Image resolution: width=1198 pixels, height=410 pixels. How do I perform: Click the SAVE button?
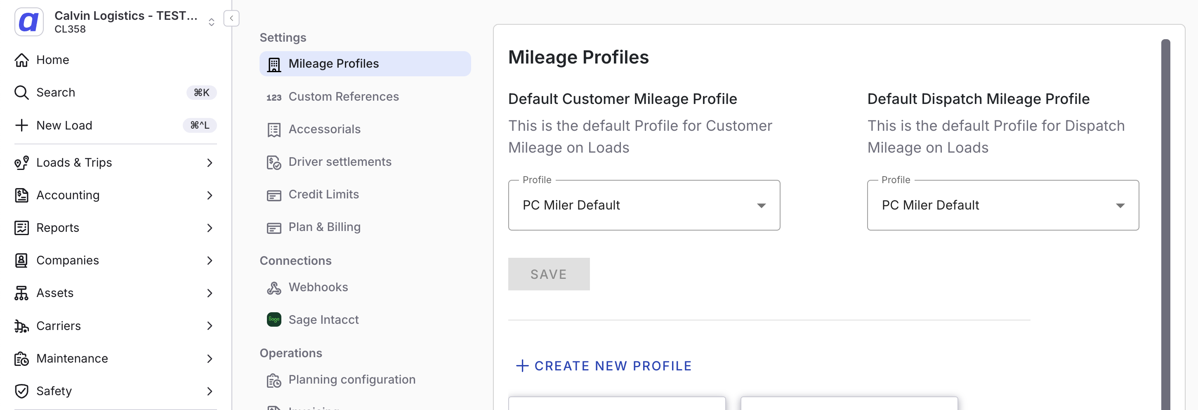coord(549,274)
